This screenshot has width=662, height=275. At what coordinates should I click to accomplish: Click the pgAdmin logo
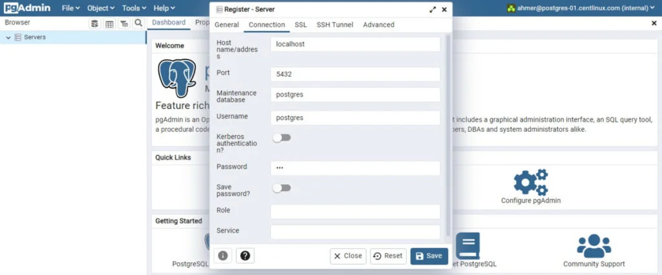27,8
